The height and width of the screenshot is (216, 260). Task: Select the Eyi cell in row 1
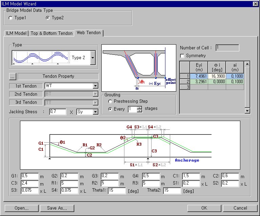pyautogui.click(x=199, y=76)
